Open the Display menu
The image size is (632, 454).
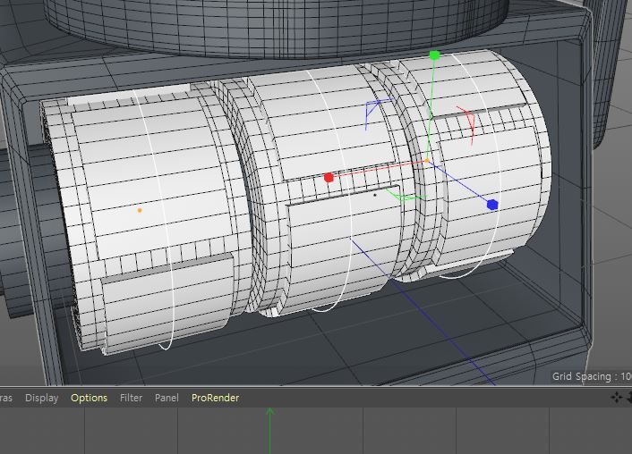click(x=41, y=398)
